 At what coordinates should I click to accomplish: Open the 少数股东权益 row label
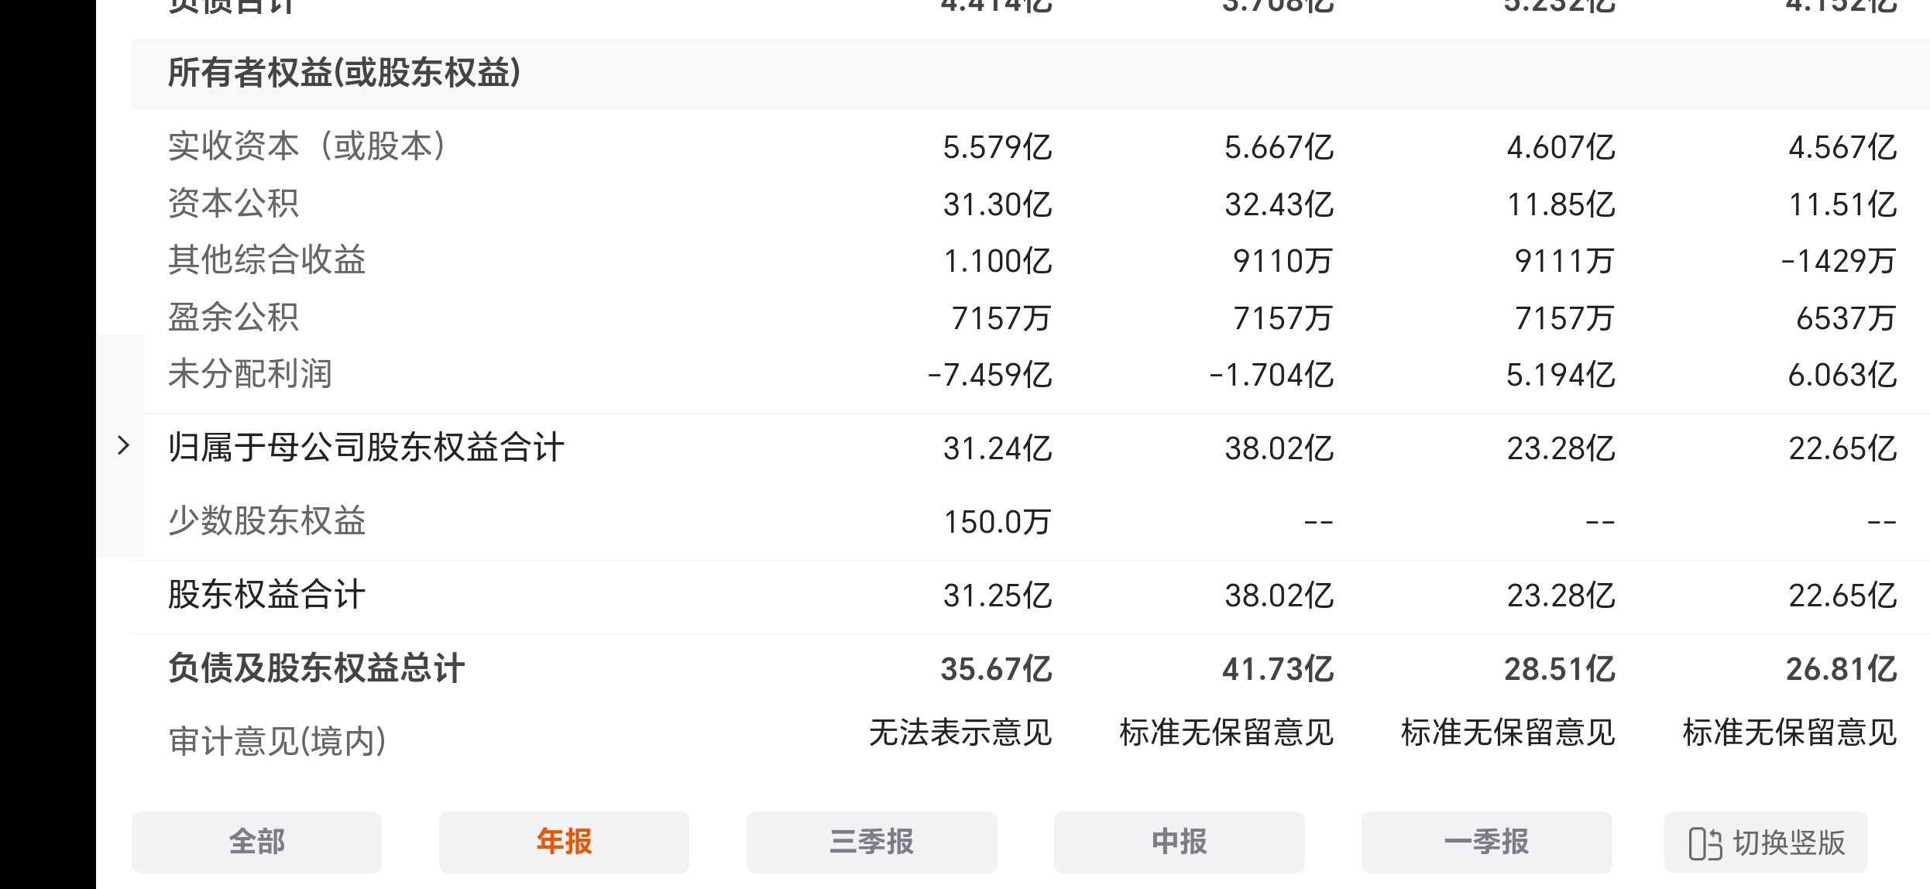pyautogui.click(x=266, y=521)
